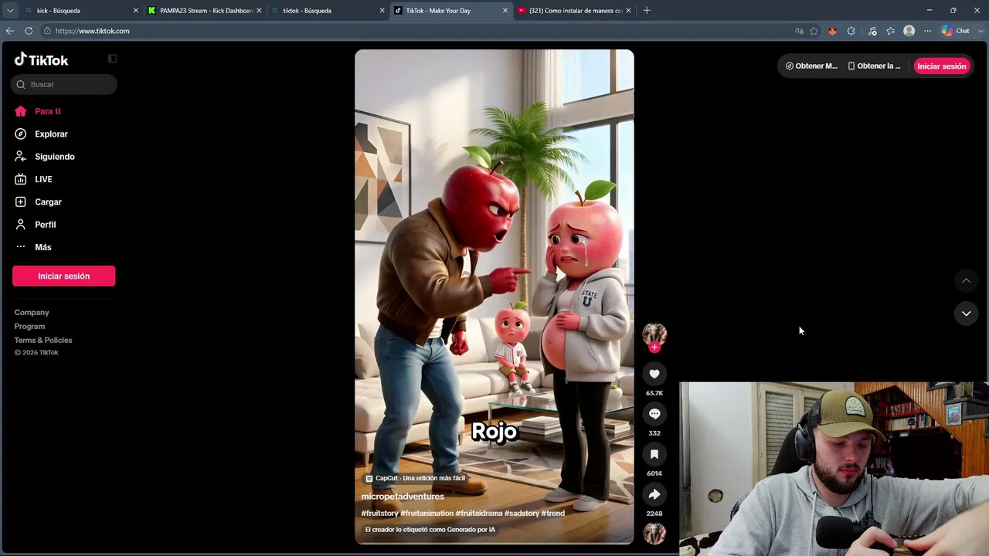Select the TikTok - Make Your Day tab
The height and width of the screenshot is (556, 989).
tap(450, 11)
